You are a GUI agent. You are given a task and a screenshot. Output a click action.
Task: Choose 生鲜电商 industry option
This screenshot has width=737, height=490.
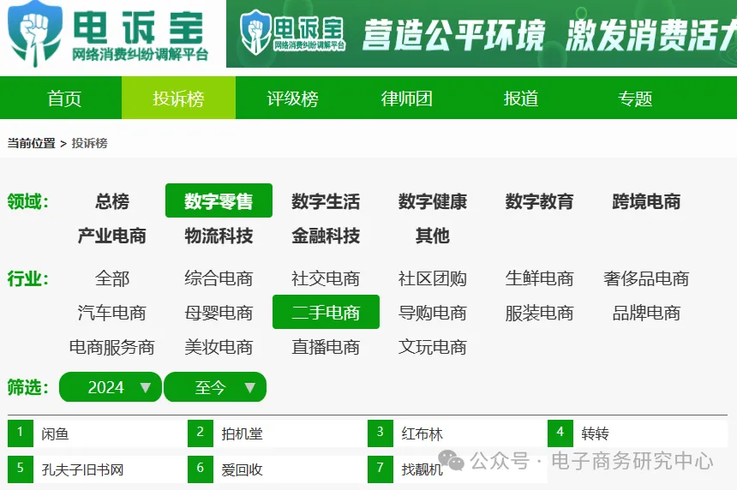[539, 278]
